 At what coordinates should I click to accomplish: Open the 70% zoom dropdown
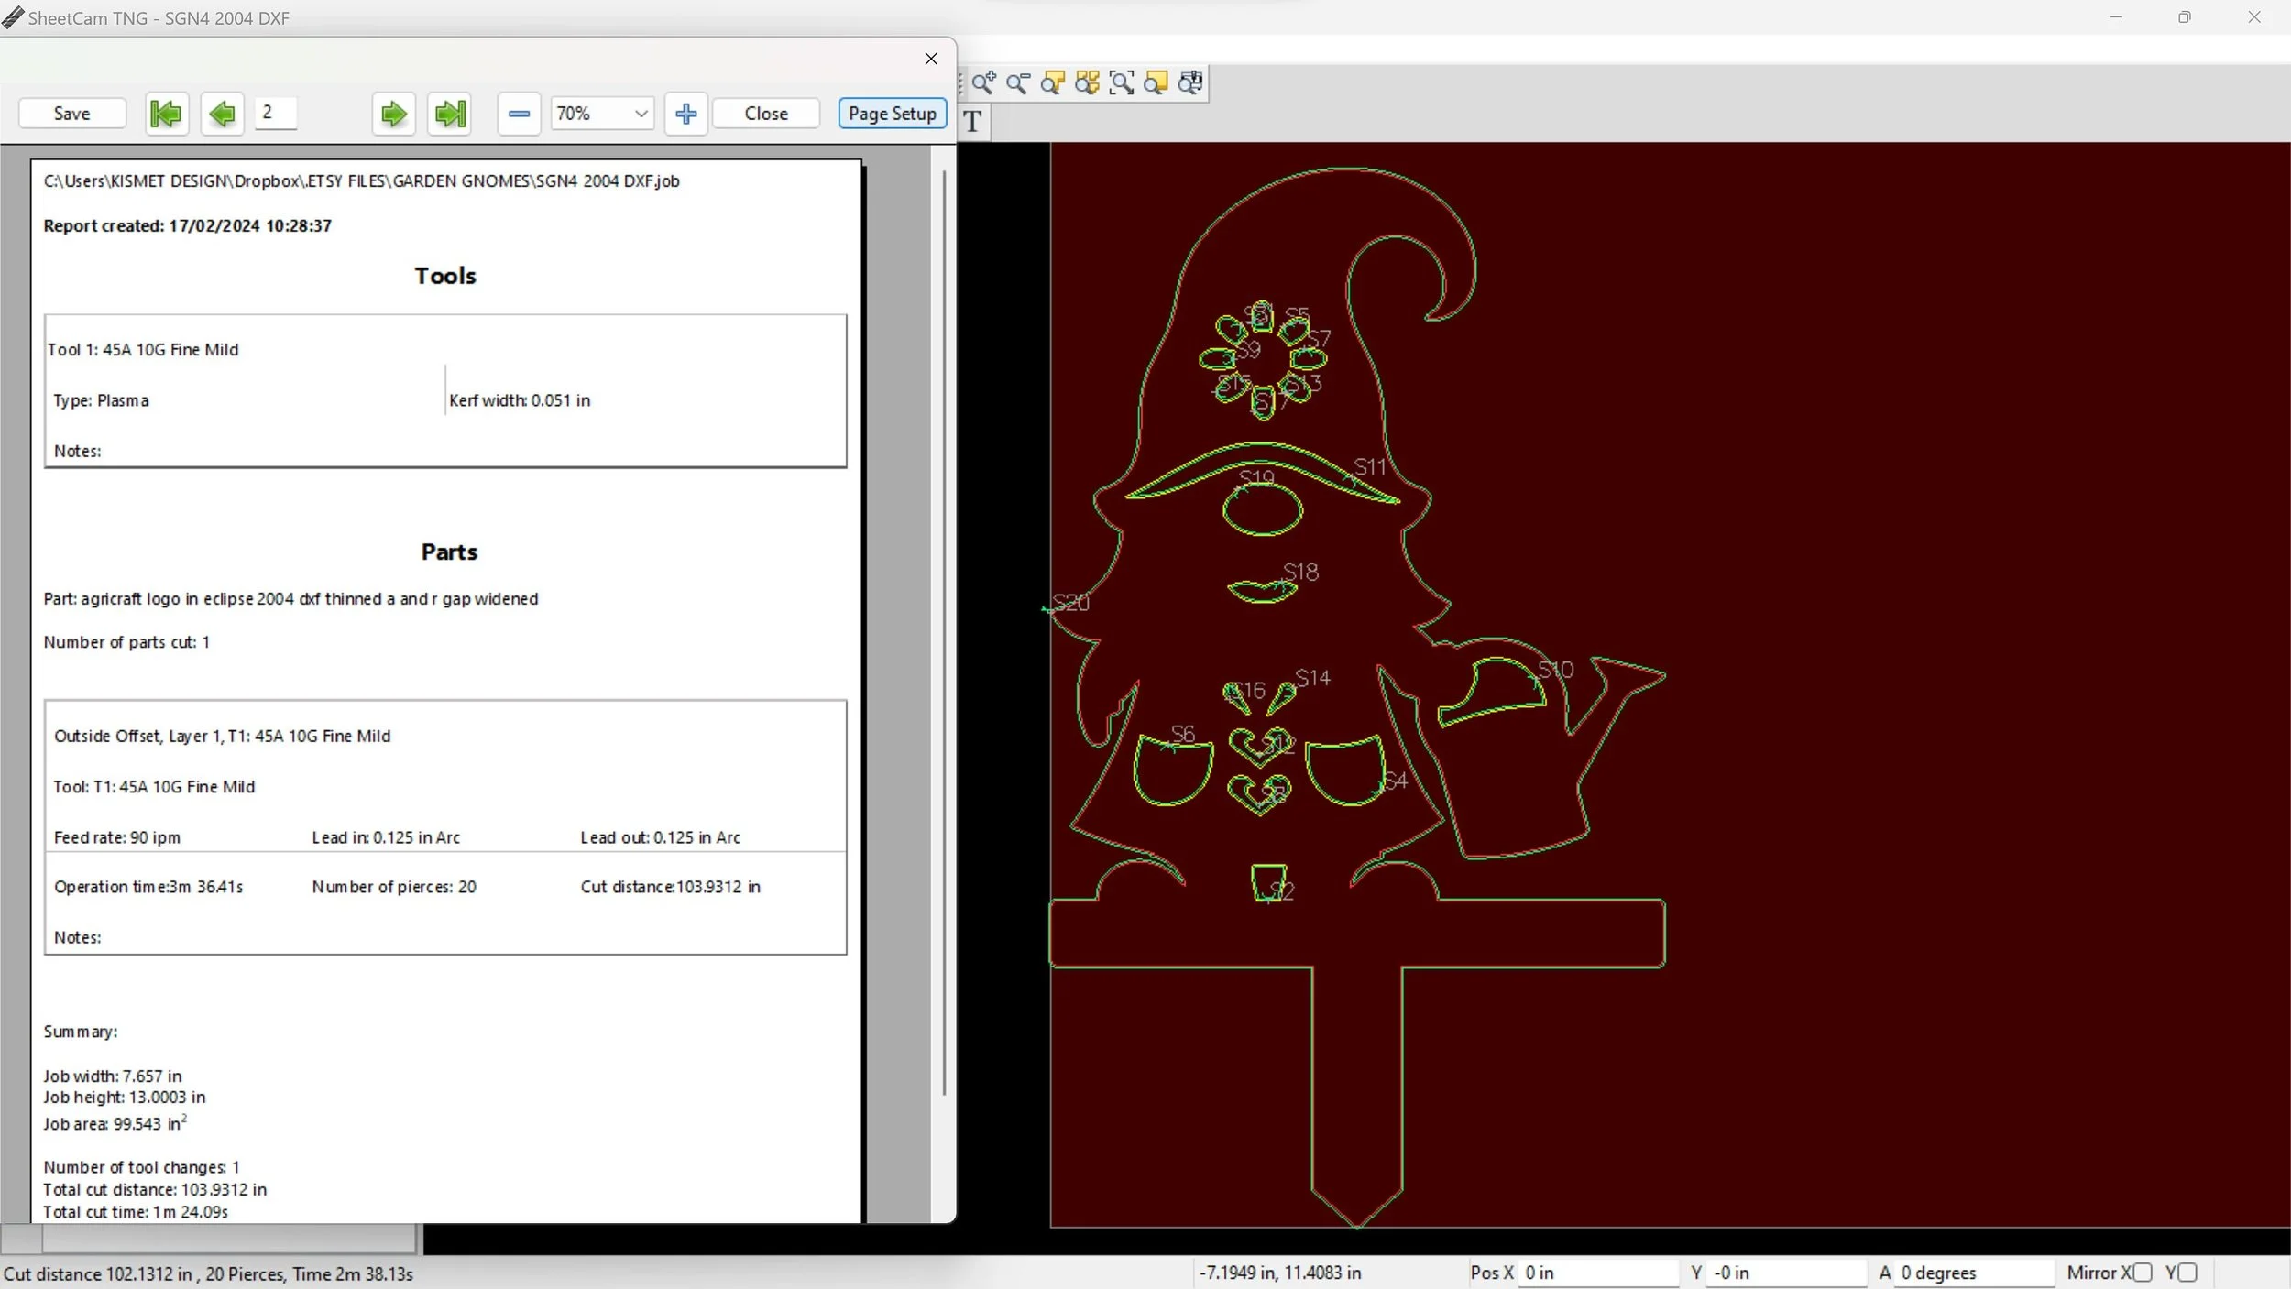tap(641, 114)
